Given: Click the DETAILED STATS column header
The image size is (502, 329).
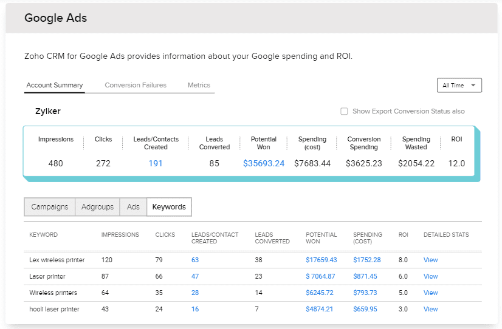Looking at the screenshot, I should click(x=446, y=235).
